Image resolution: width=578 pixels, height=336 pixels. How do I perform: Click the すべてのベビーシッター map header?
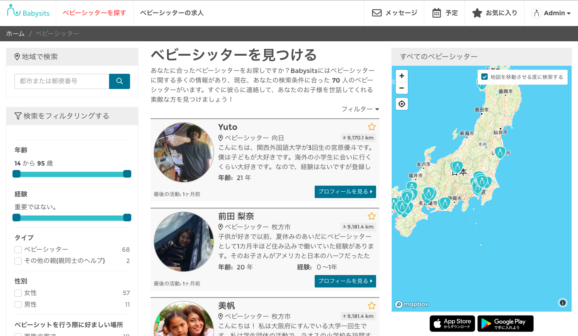(482, 57)
